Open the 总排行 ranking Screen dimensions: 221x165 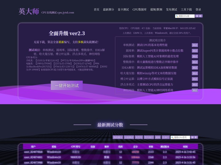point(165,137)
